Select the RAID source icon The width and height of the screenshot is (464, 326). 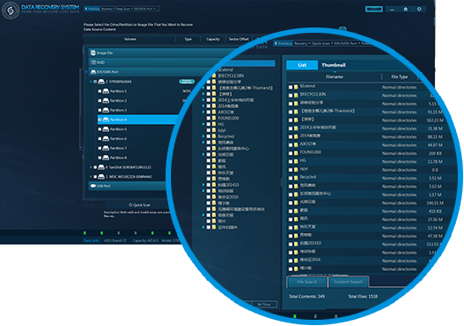(x=93, y=62)
